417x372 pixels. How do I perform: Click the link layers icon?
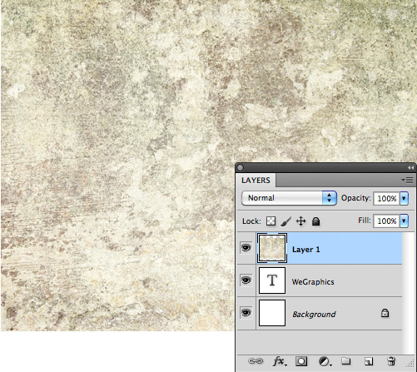click(x=256, y=361)
